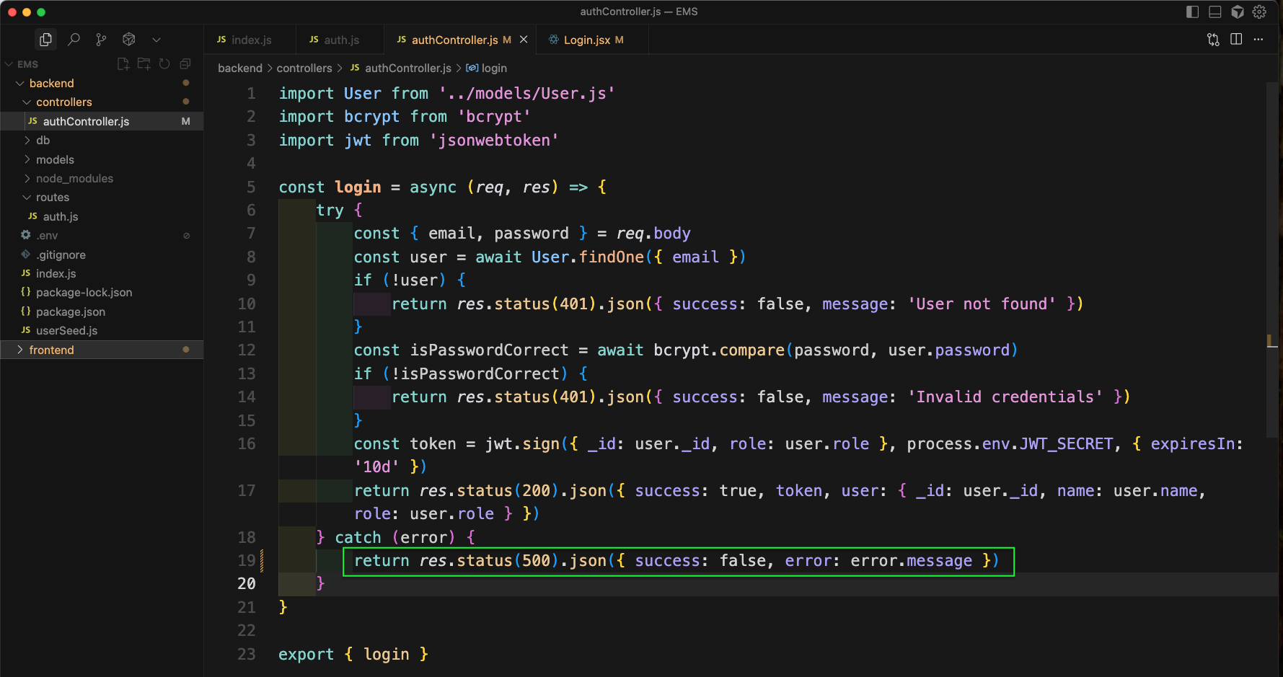
Task: Place cursor on findOne in line 8
Action: (x=611, y=257)
